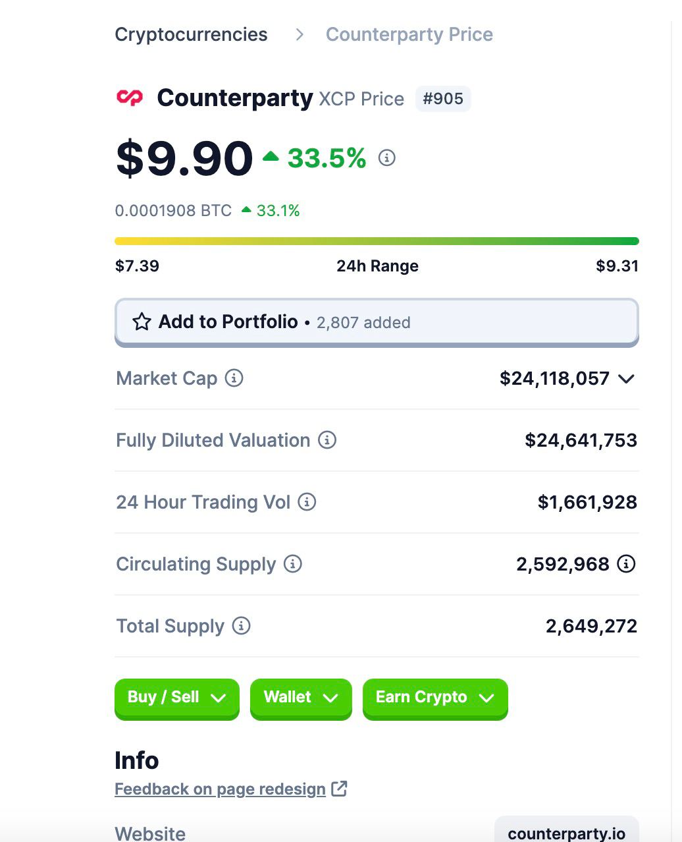
Task: Open external link icon beside feedback link
Action: pyautogui.click(x=339, y=789)
